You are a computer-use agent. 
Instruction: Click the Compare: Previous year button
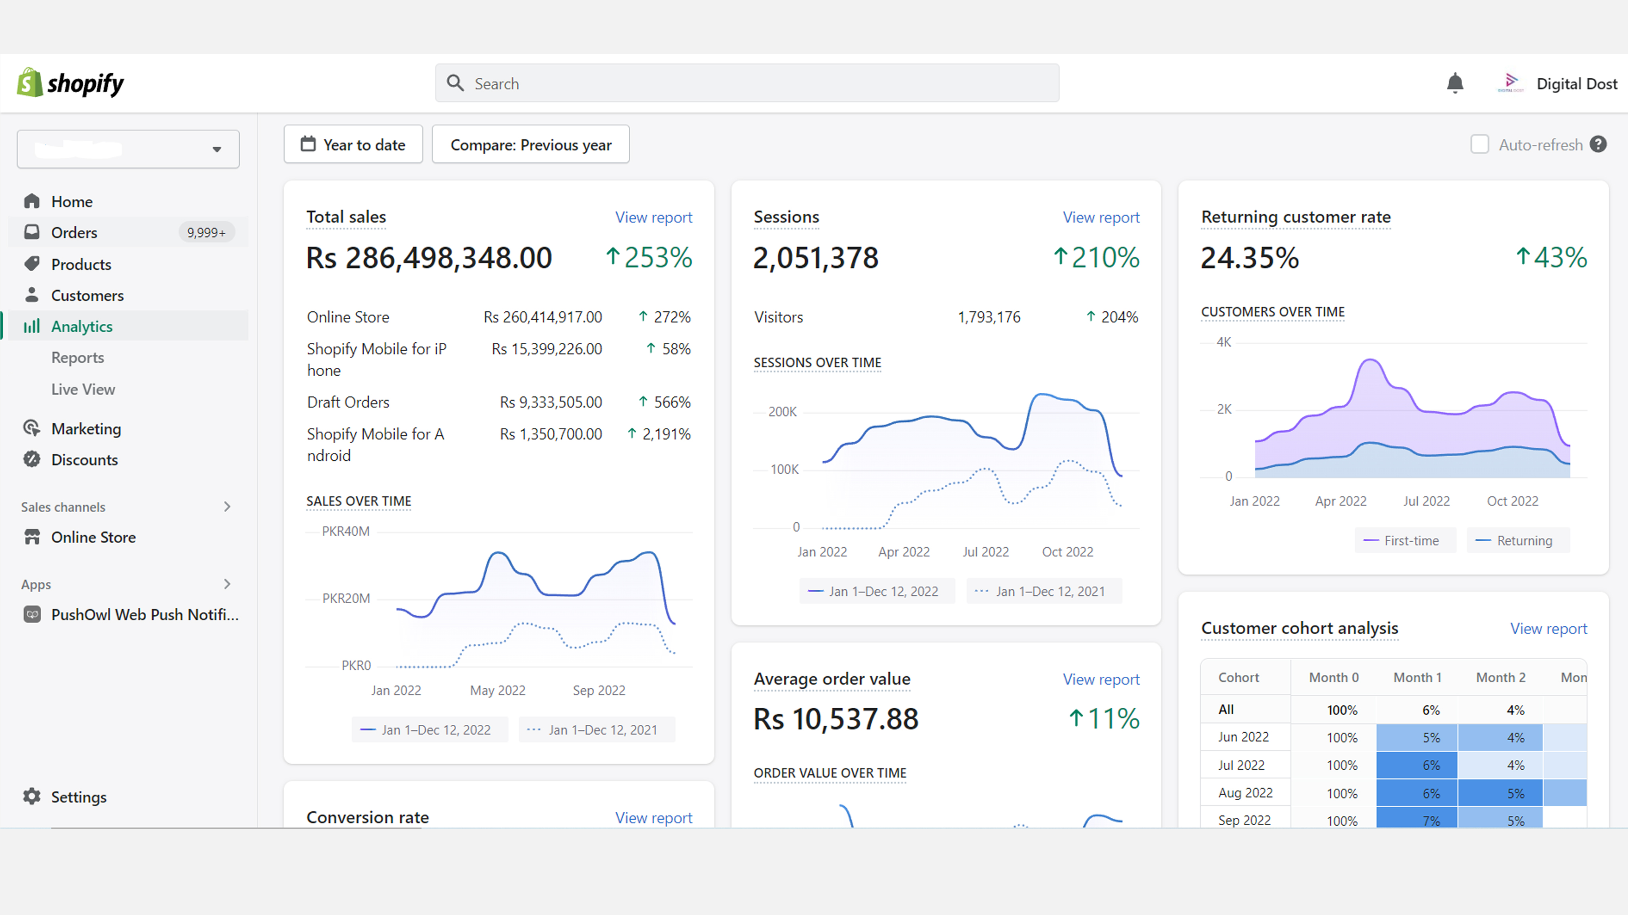(x=530, y=145)
